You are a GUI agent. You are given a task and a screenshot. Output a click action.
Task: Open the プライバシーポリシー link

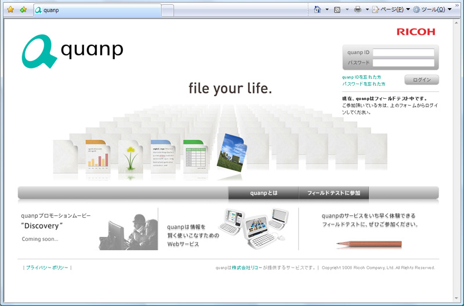click(47, 268)
